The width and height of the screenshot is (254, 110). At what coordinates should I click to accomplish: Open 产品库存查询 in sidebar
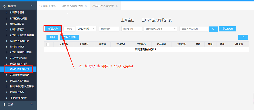17,92
